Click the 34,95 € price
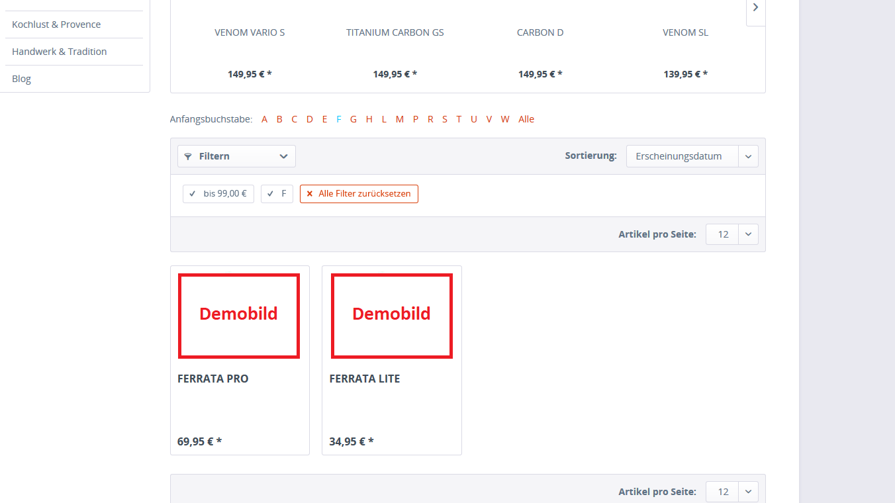This screenshot has height=503, width=895. [352, 441]
